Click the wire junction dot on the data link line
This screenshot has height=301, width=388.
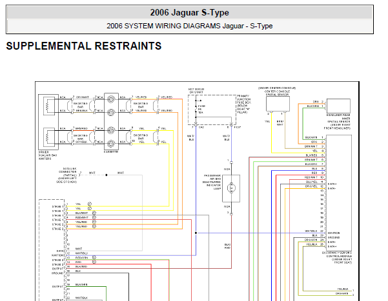pos(107,175)
